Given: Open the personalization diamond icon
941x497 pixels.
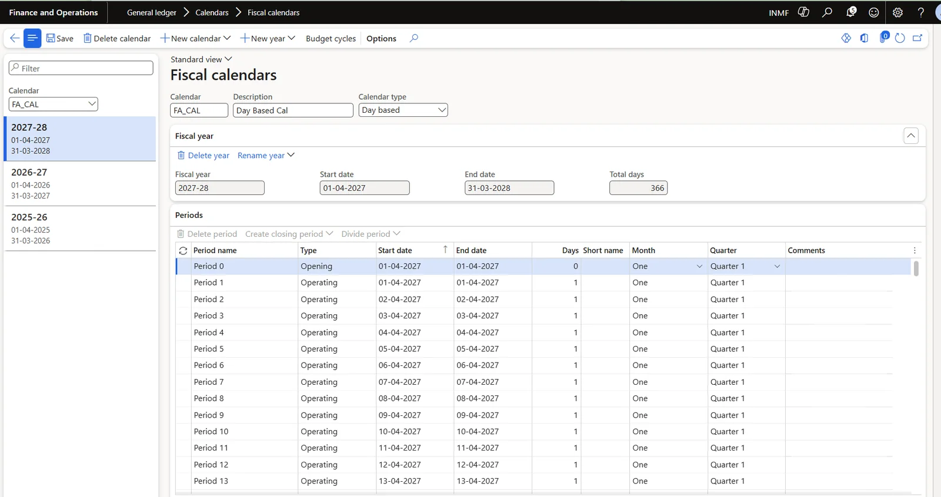Looking at the screenshot, I should tap(846, 38).
